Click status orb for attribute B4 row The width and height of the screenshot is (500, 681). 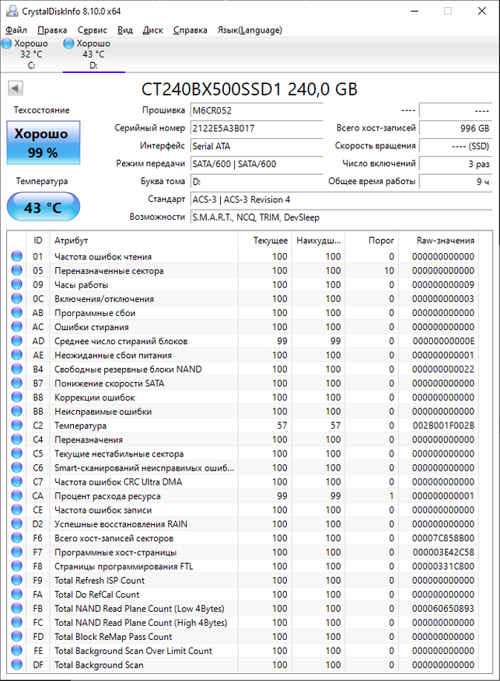tap(17, 369)
